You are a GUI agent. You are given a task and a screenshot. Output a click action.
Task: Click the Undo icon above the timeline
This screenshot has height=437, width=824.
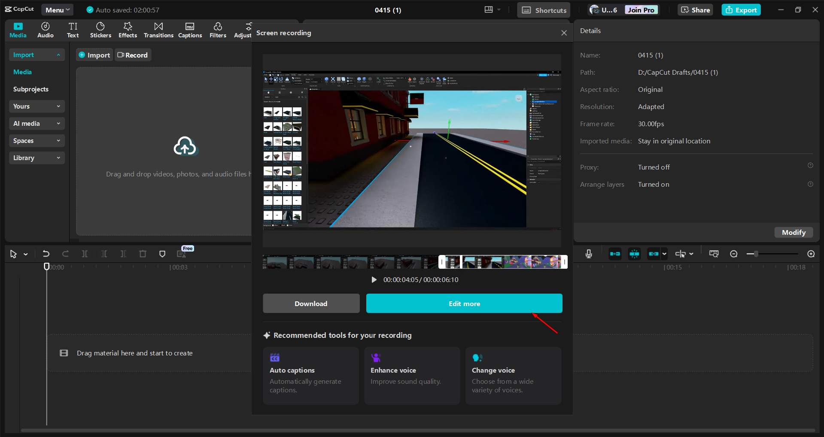46,254
